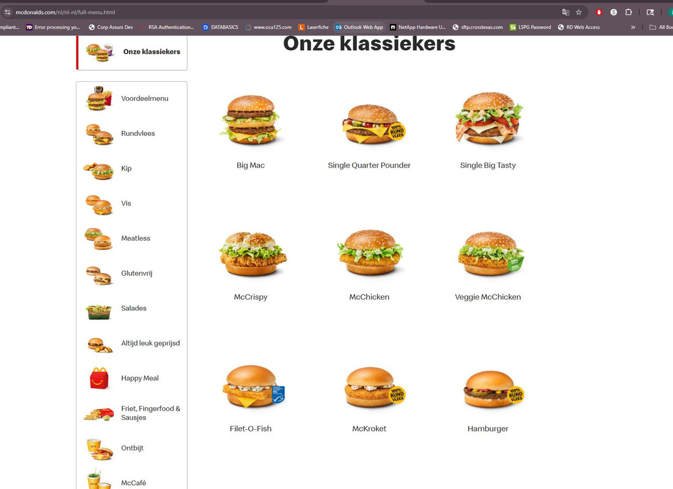
Task: Click the Ontbijt breakfast icon
Action: click(x=99, y=449)
